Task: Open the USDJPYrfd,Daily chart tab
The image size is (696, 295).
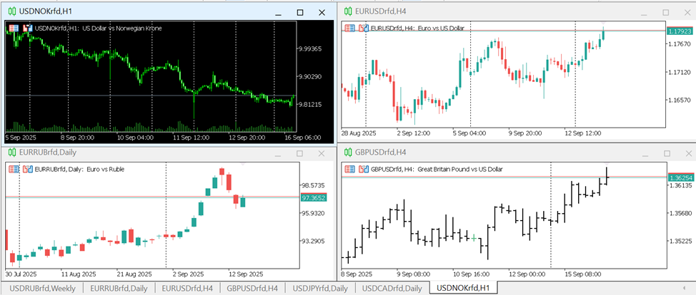Action: tap(320, 288)
